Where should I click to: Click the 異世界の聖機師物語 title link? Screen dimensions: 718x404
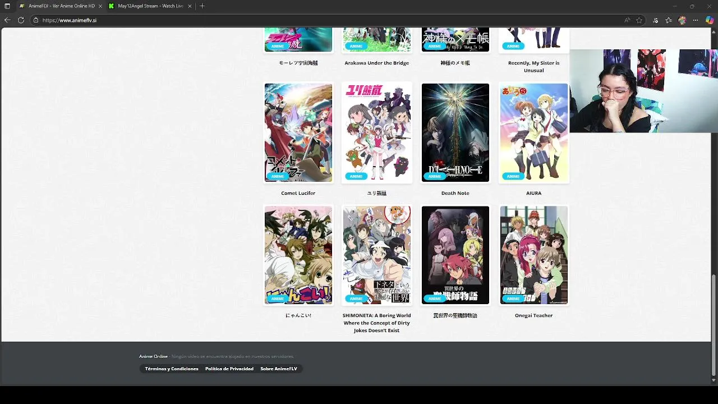point(455,315)
